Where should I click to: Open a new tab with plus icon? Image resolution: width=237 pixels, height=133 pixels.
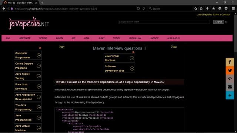(x=42, y=3)
